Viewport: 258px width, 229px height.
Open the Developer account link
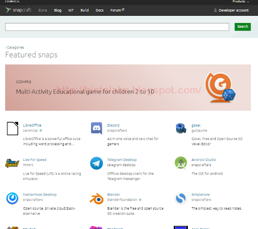point(234,10)
